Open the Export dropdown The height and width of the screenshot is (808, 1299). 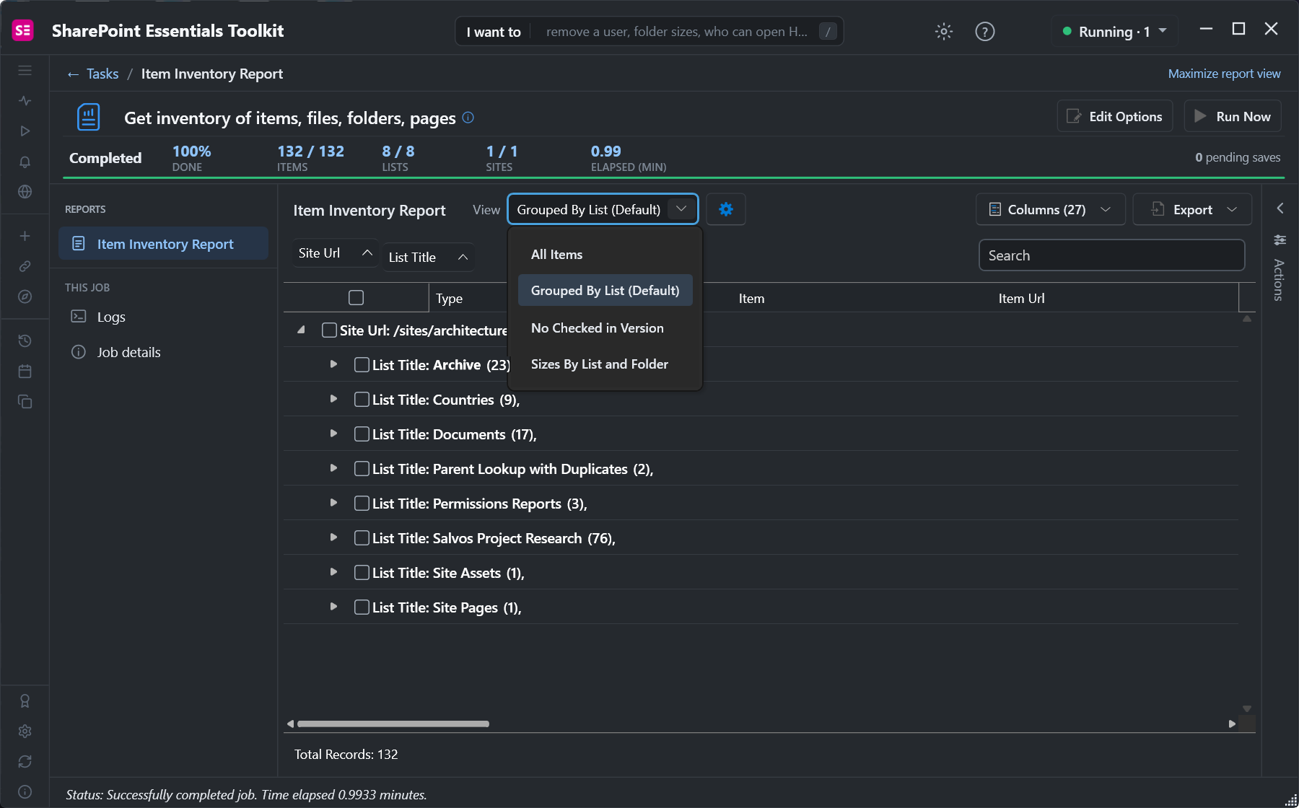point(1192,209)
